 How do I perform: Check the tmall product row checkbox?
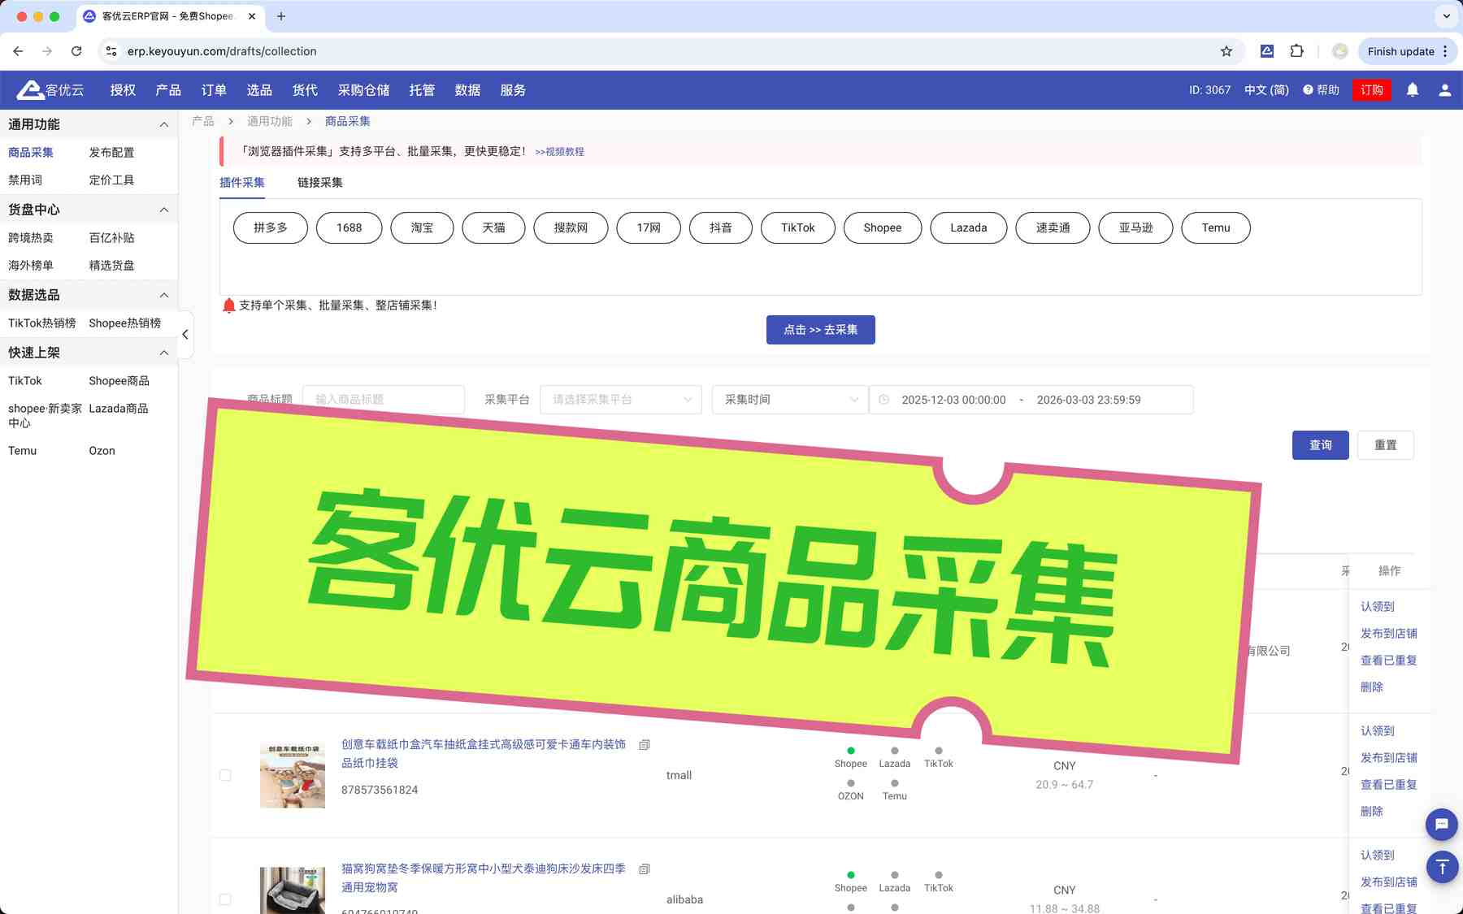225,776
